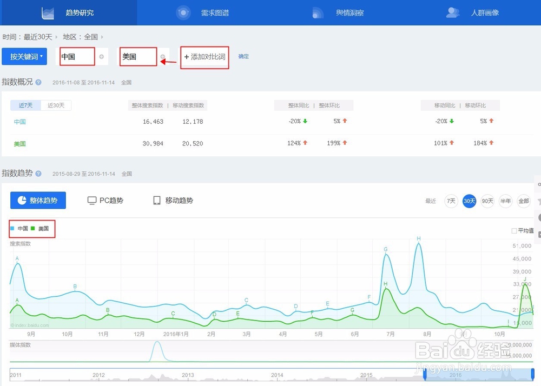Select the 半年 range button
This screenshot has width=541, height=386.
click(505, 201)
